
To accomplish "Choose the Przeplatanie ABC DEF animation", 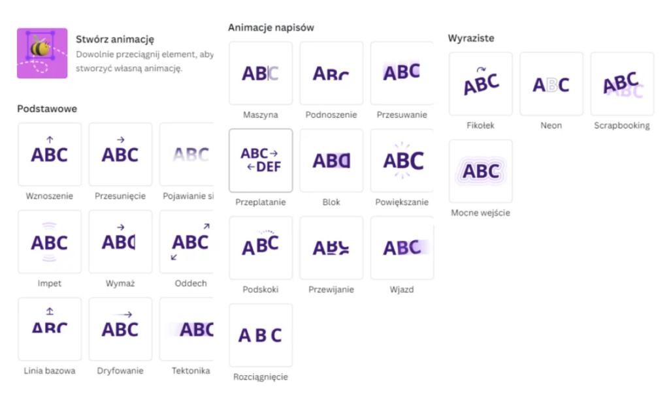I will (x=261, y=161).
